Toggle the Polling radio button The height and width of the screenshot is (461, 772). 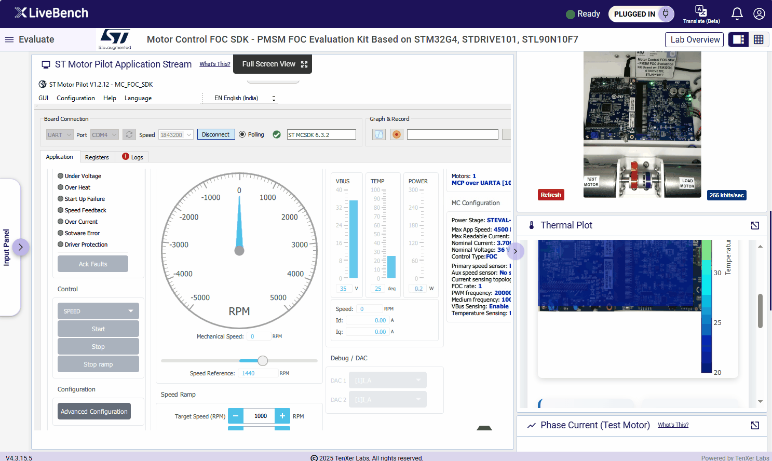pos(242,134)
